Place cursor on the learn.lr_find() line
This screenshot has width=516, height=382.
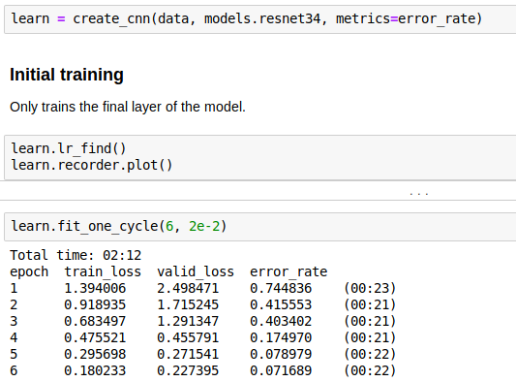(69, 148)
